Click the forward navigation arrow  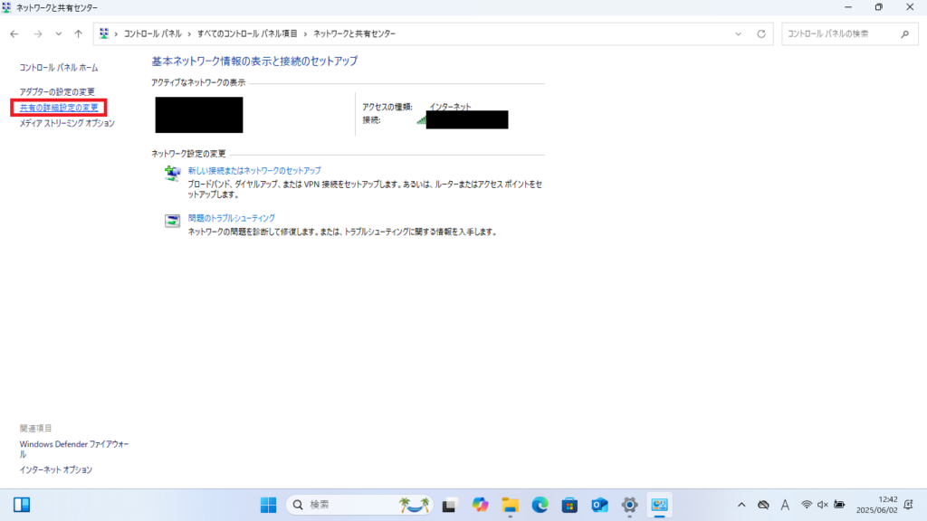coord(38,34)
